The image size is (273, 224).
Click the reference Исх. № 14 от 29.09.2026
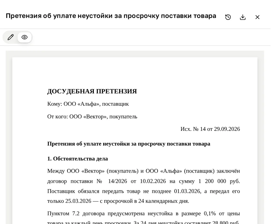coord(210,129)
